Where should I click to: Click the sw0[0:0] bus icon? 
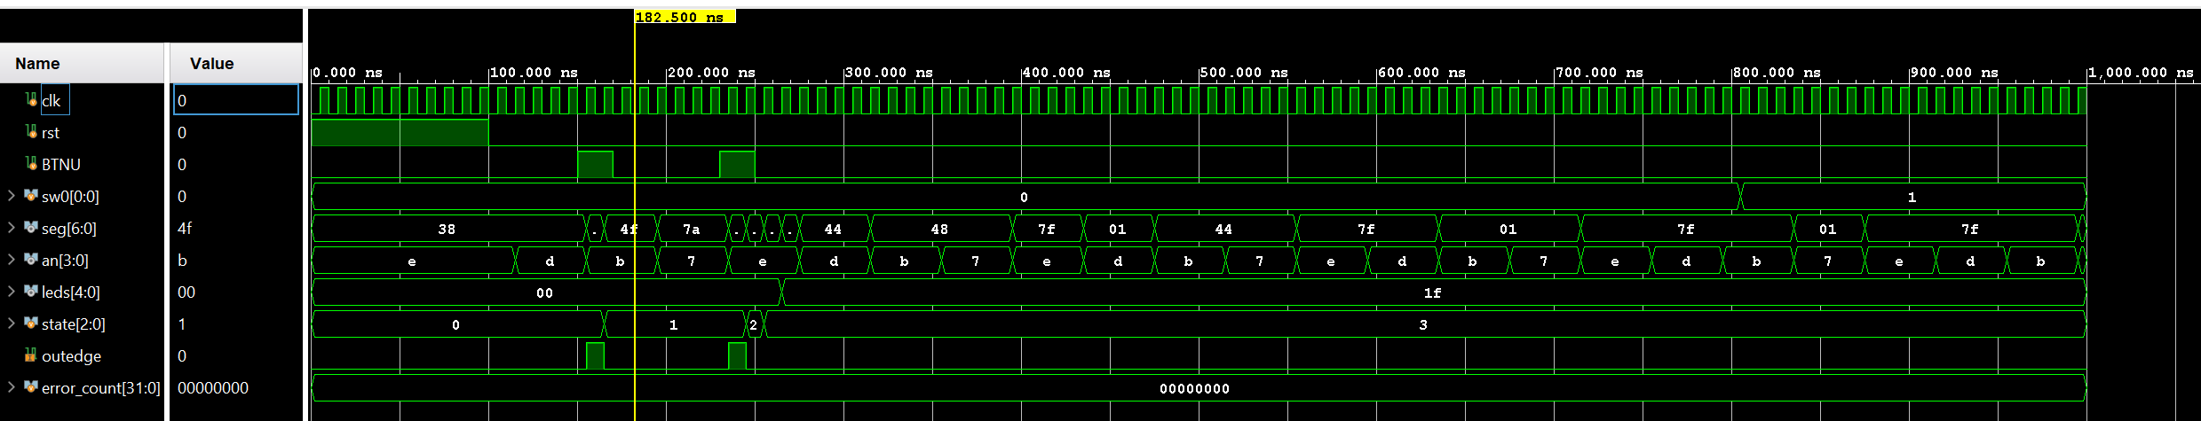tap(31, 196)
